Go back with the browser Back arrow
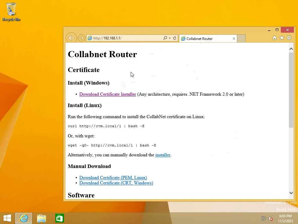 71,38
